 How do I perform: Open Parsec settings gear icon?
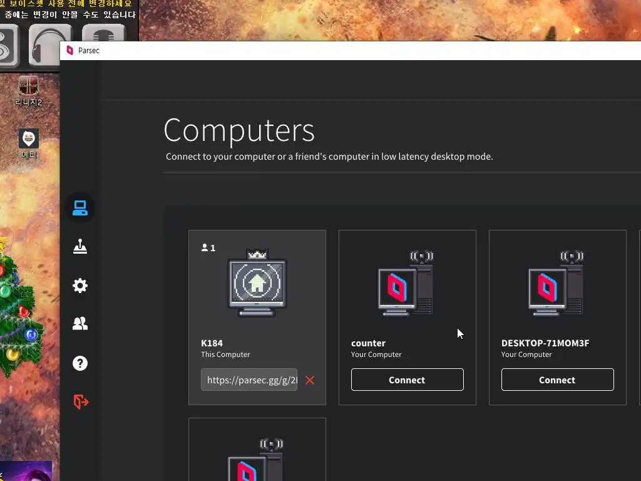[x=80, y=286]
